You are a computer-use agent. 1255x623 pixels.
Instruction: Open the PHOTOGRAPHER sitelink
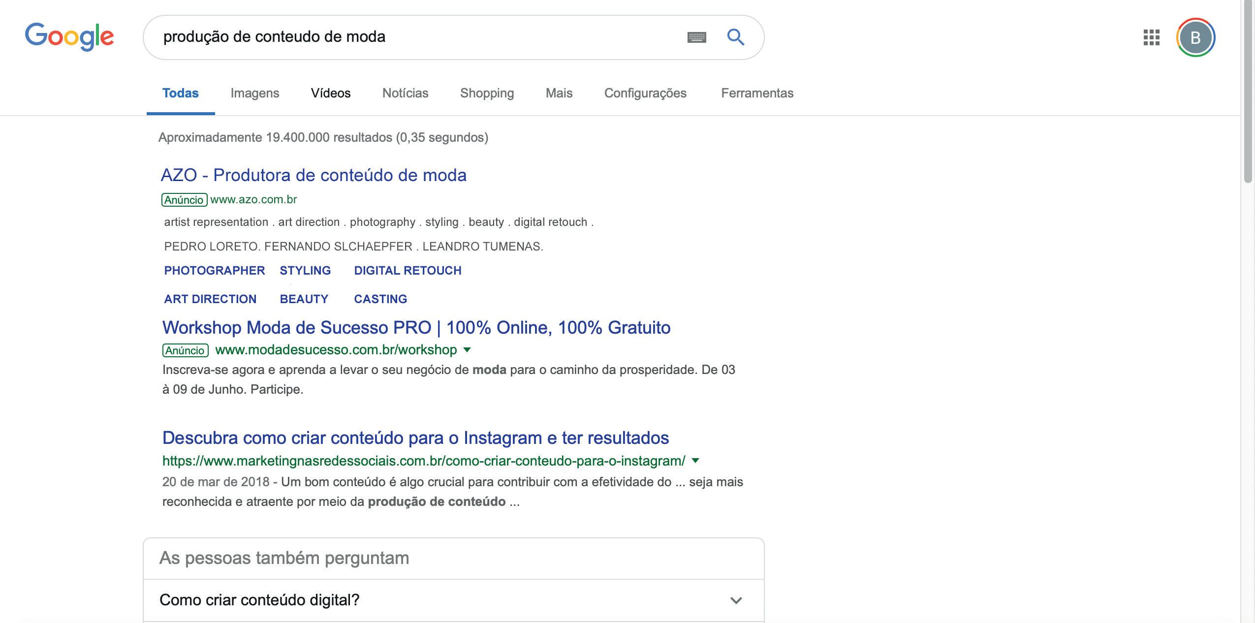pos(215,270)
